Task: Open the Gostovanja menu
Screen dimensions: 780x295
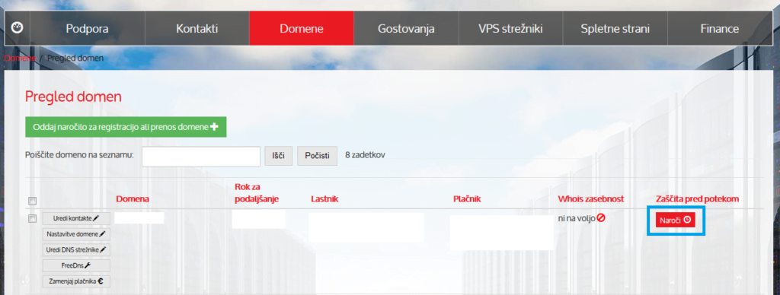Action: (x=406, y=28)
